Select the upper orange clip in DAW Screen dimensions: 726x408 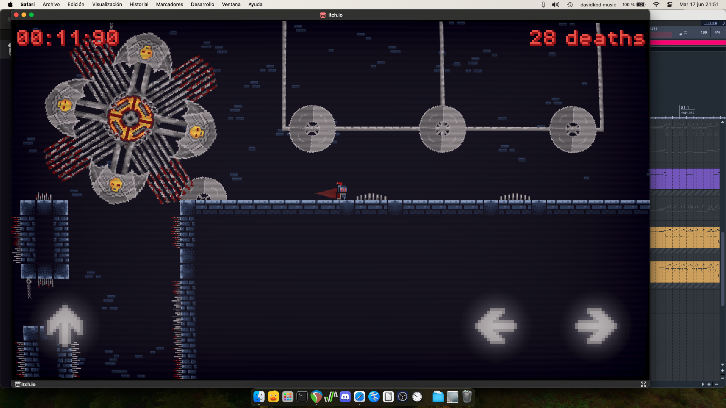pos(685,237)
